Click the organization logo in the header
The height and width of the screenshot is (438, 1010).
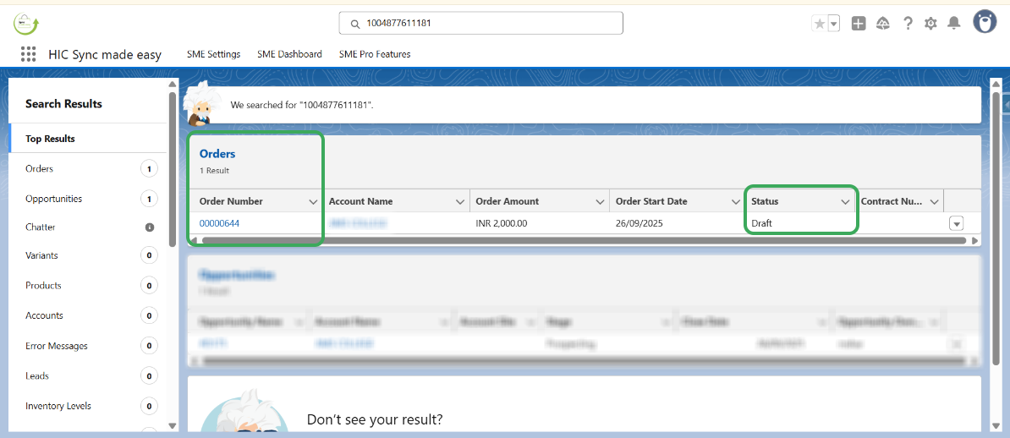(x=26, y=23)
